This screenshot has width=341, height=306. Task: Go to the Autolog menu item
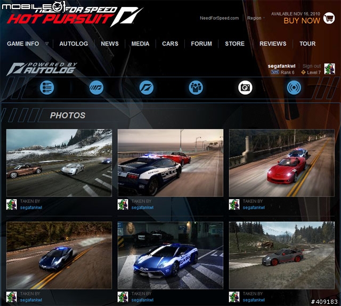point(74,44)
